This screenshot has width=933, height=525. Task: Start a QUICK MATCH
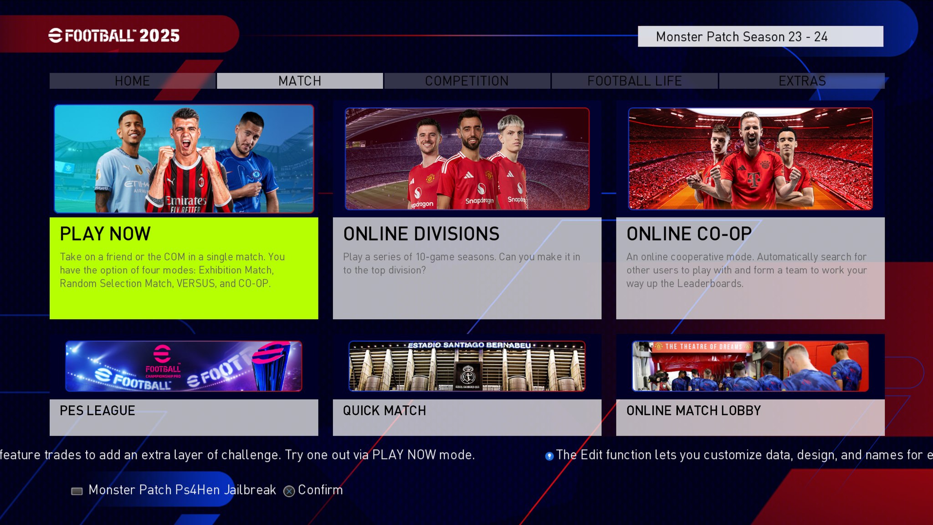pyautogui.click(x=467, y=417)
